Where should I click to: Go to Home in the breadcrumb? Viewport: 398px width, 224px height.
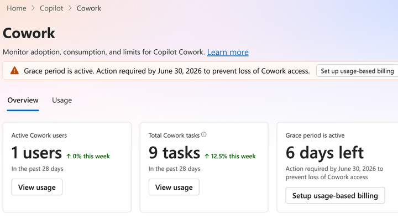pyautogui.click(x=17, y=8)
